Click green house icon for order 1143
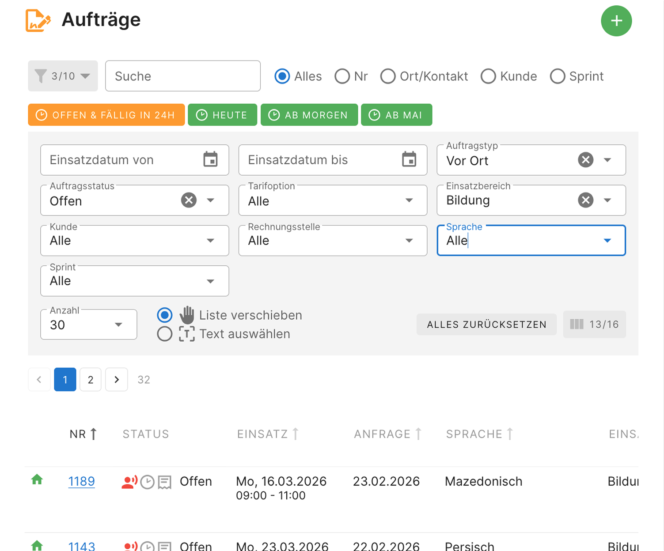Image resolution: width=664 pixels, height=551 pixels. click(x=37, y=546)
